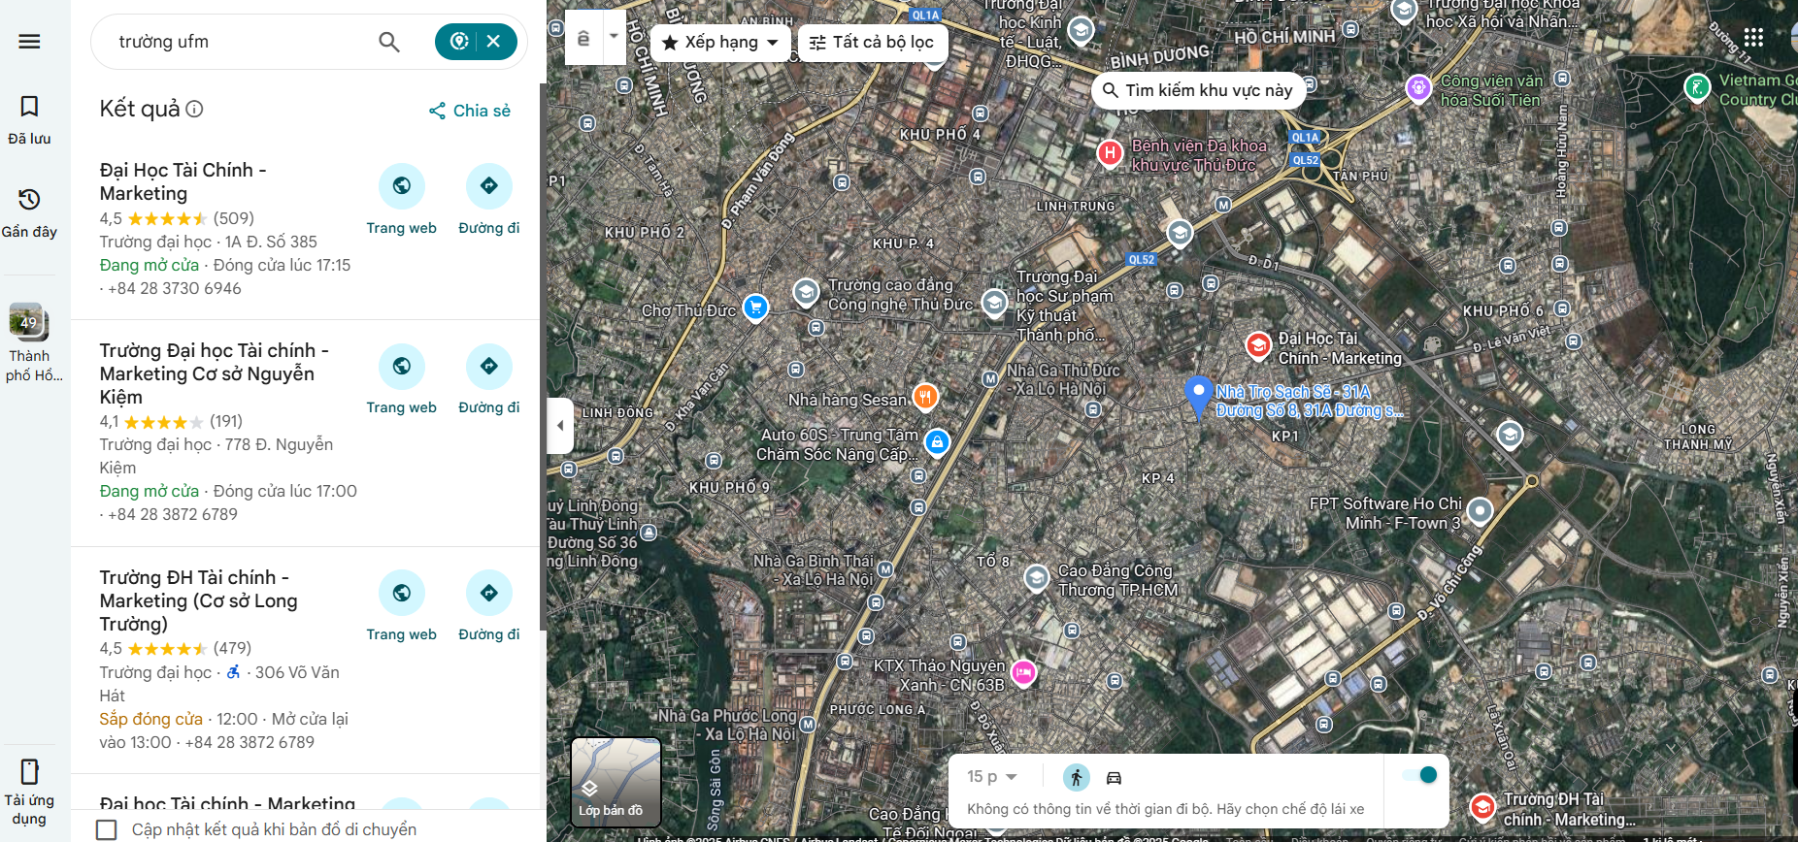Image resolution: width=1798 pixels, height=842 pixels.
Task: Open Đã lưu saved places
Action: pos(29,119)
